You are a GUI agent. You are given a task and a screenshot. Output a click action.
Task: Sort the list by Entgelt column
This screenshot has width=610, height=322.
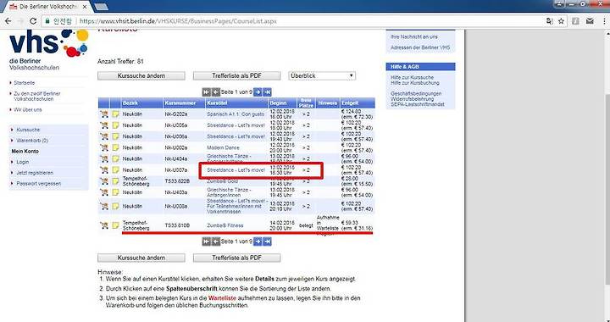350,103
